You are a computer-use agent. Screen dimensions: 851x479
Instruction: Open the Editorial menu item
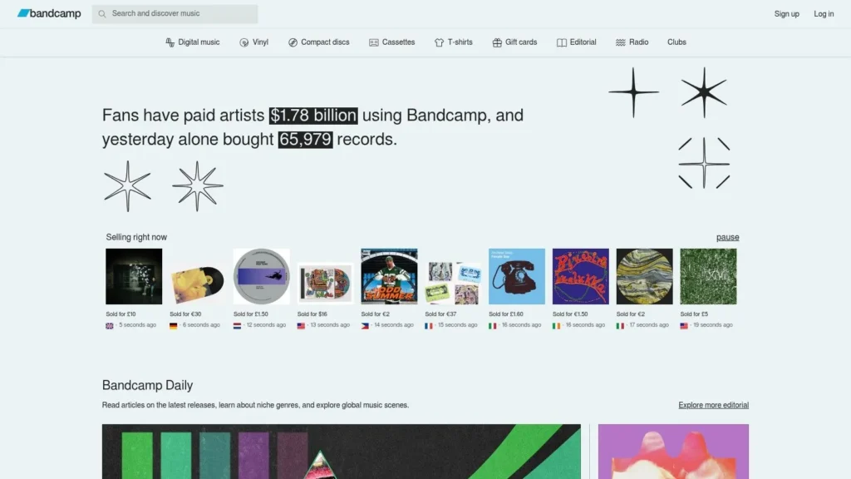577,42
